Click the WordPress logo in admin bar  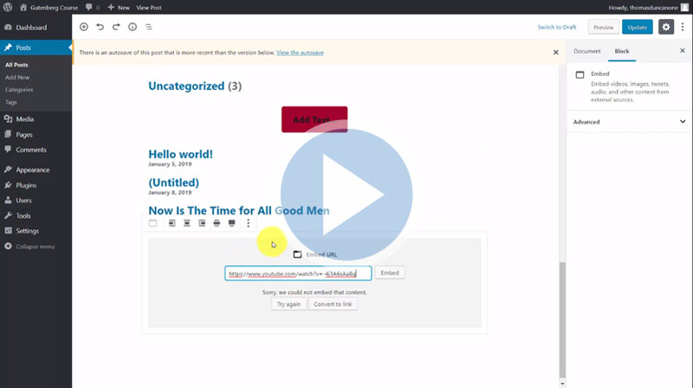click(x=9, y=7)
